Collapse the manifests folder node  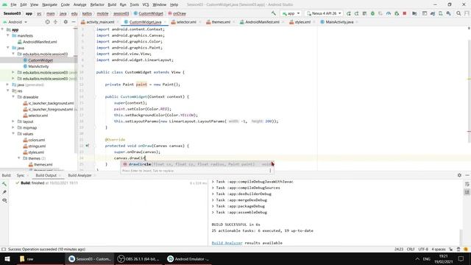pos(8,35)
